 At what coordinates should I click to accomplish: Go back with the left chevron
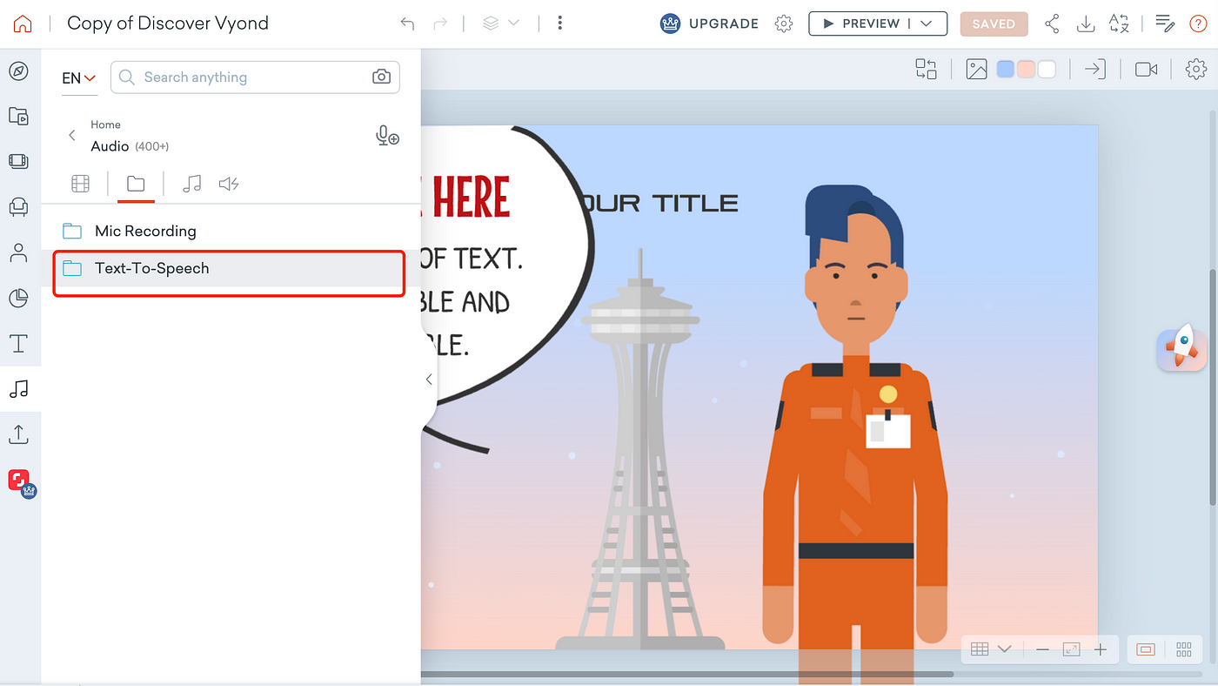(x=72, y=136)
